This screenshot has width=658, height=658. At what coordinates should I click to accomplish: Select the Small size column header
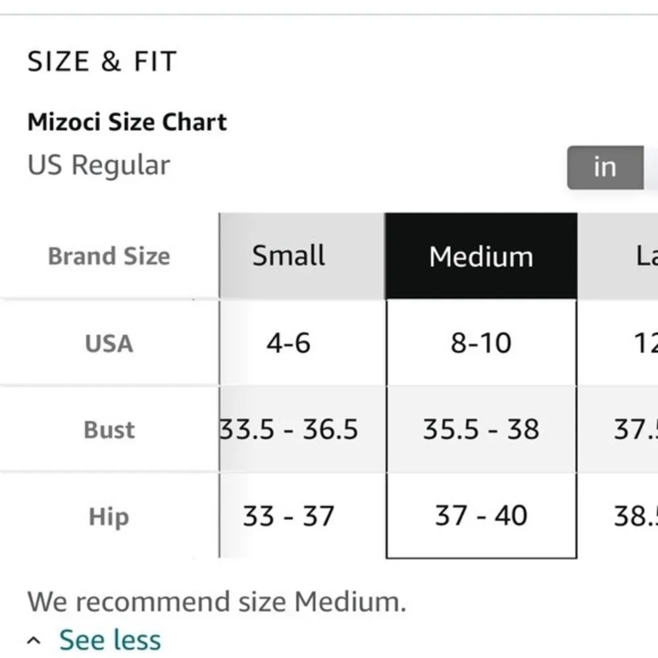point(288,255)
